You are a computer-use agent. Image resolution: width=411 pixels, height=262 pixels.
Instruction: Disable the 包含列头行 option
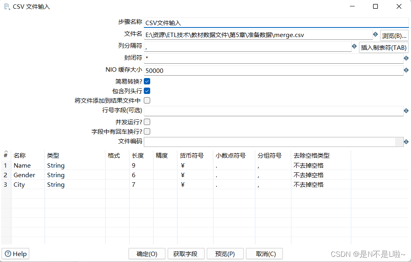click(147, 91)
